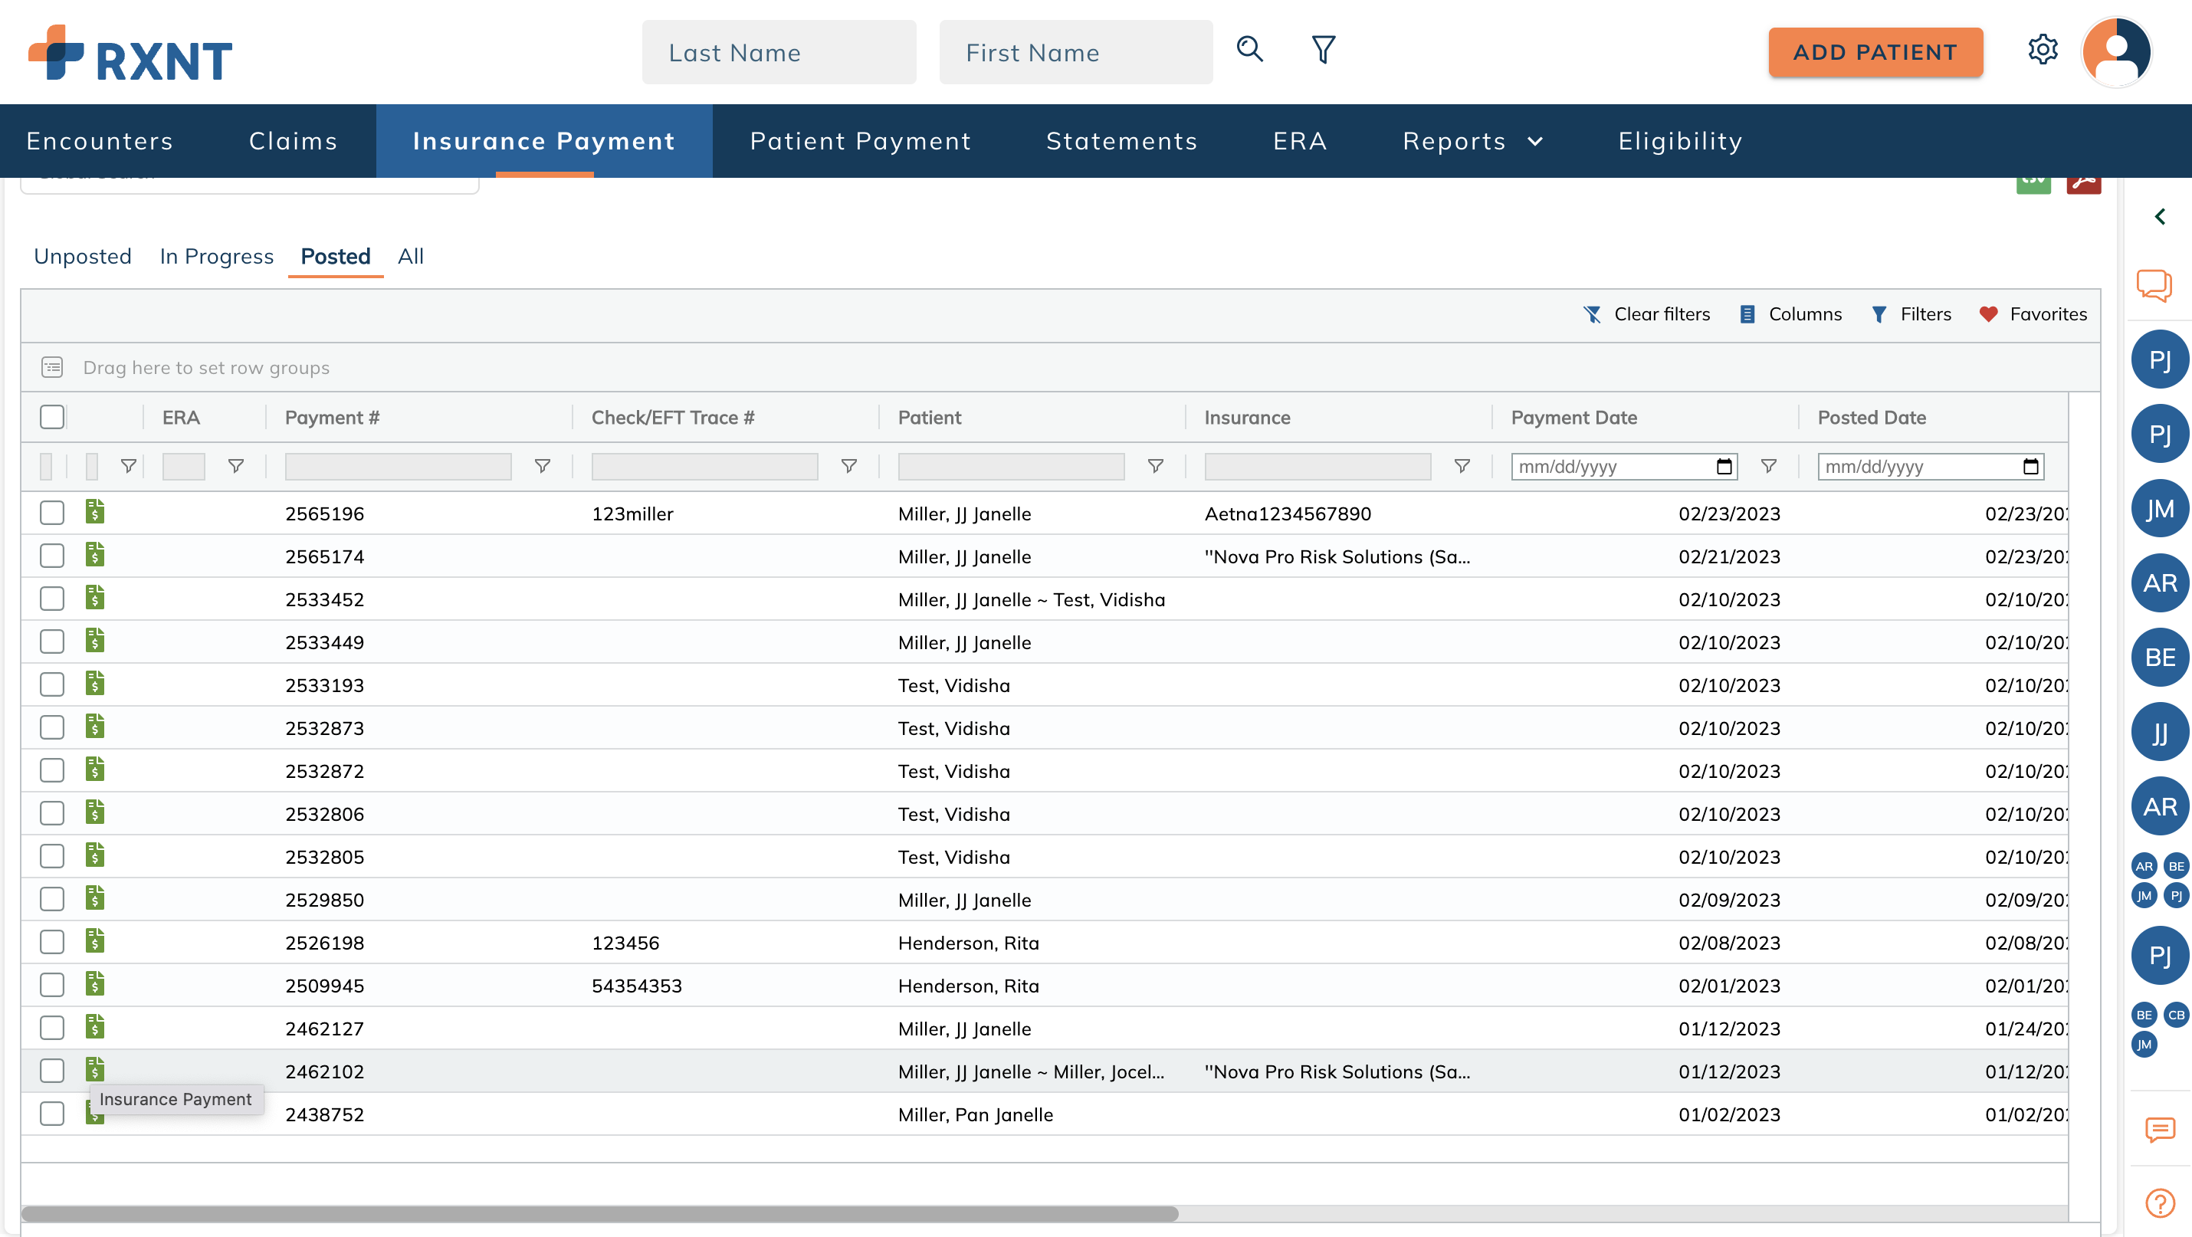Screen dimensions: 2192x1237
Task: Sort by the Patient column header
Action: [x=929, y=417]
